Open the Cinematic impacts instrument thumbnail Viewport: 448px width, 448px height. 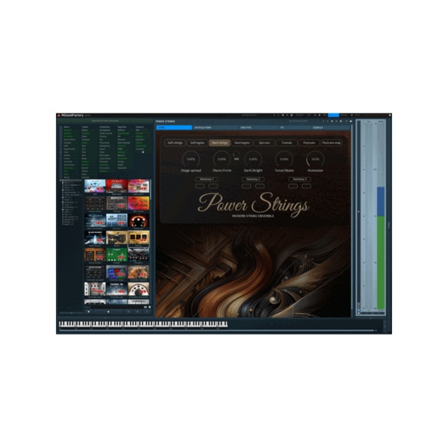click(138, 272)
